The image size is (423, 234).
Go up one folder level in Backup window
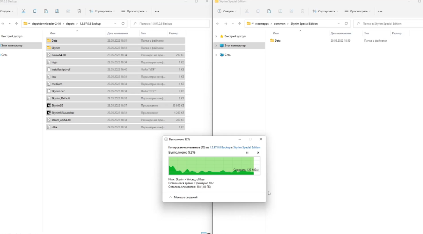point(16,24)
